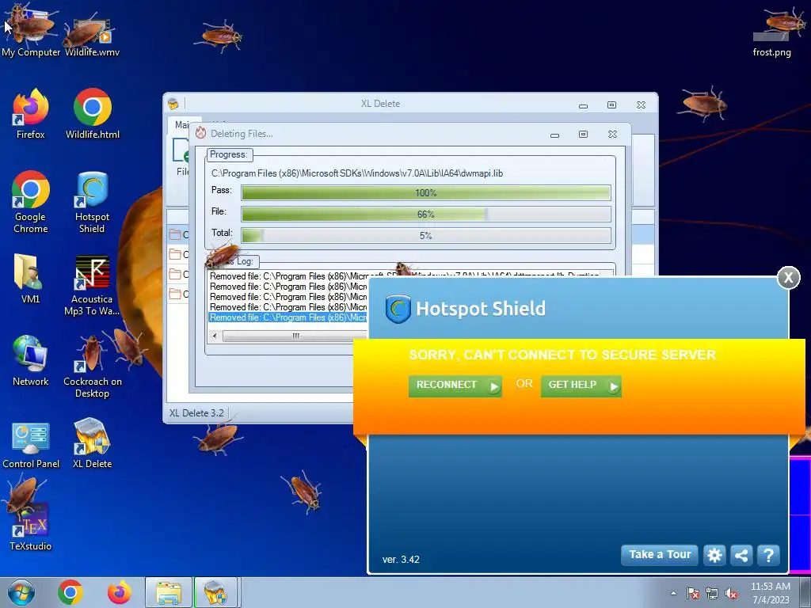Maximize the Deleting Files dialog
Viewport: 811px width, 608px height.
pyautogui.click(x=583, y=135)
